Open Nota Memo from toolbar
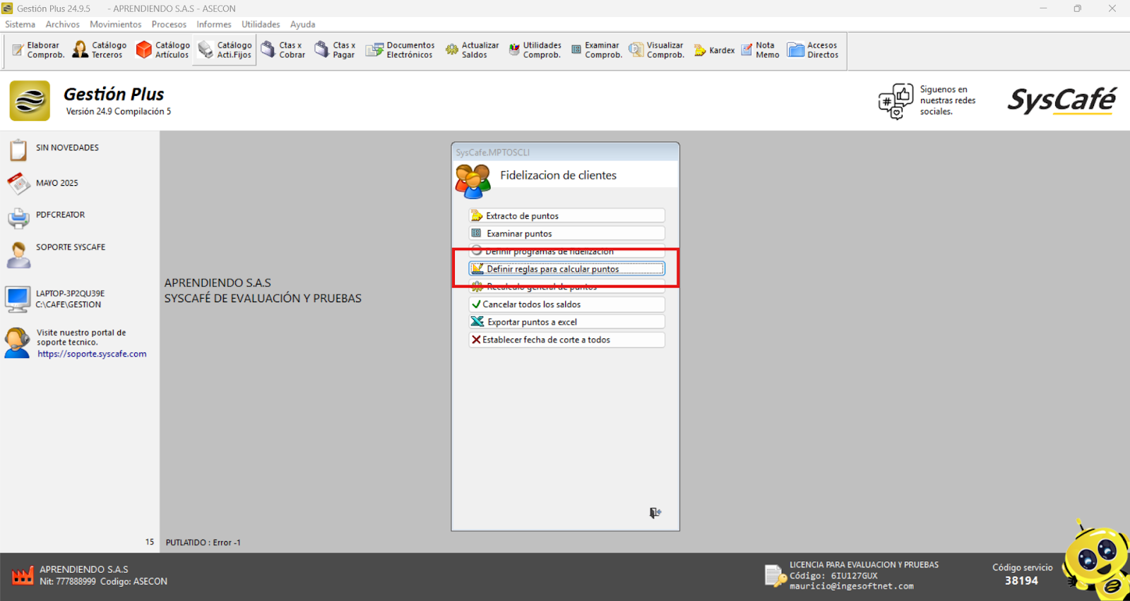The width and height of the screenshot is (1130, 601). click(x=760, y=50)
